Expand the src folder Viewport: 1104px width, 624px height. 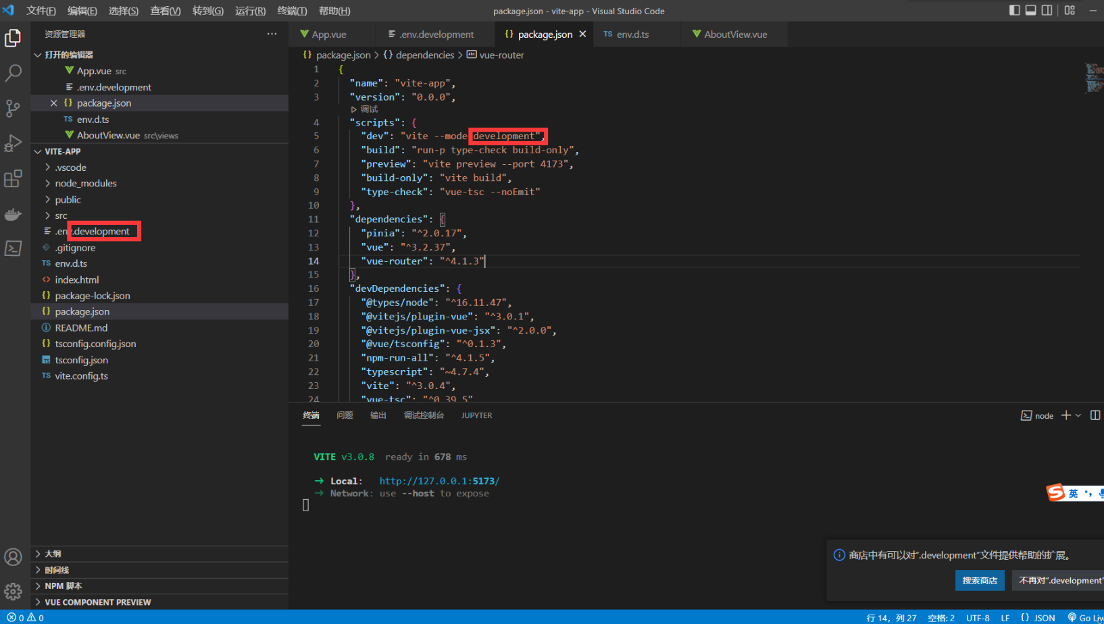[x=61, y=215]
